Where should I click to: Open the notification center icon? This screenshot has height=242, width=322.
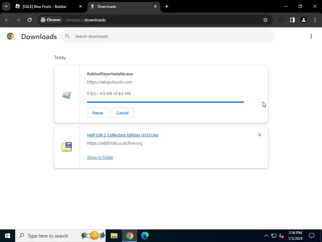[312, 236]
